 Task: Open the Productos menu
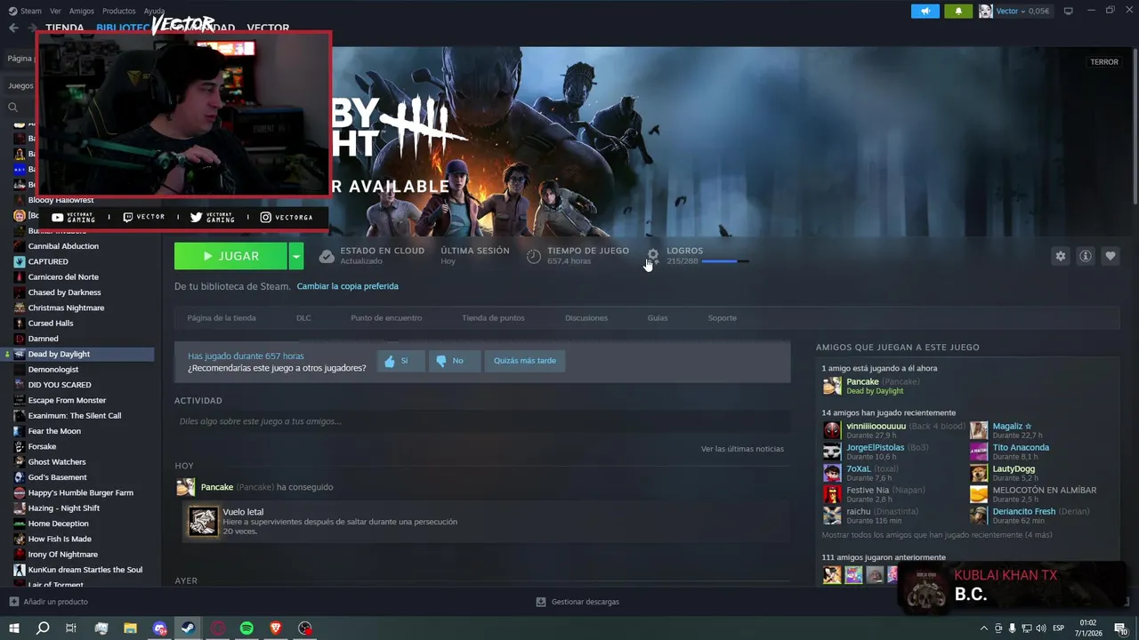118,11
